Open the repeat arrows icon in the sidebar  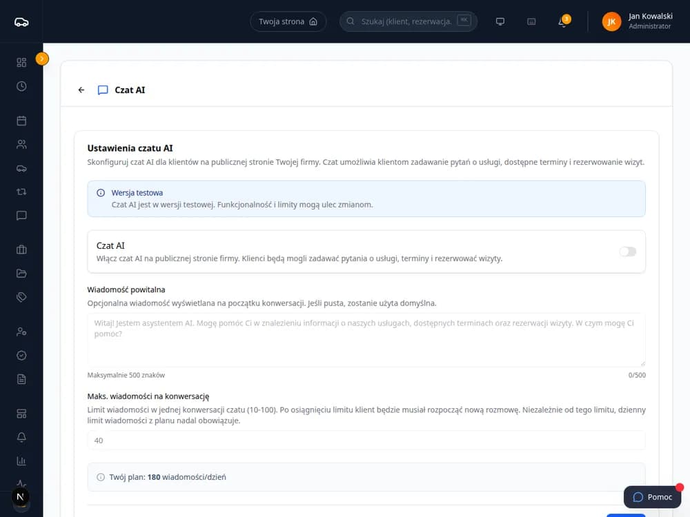coord(21,192)
